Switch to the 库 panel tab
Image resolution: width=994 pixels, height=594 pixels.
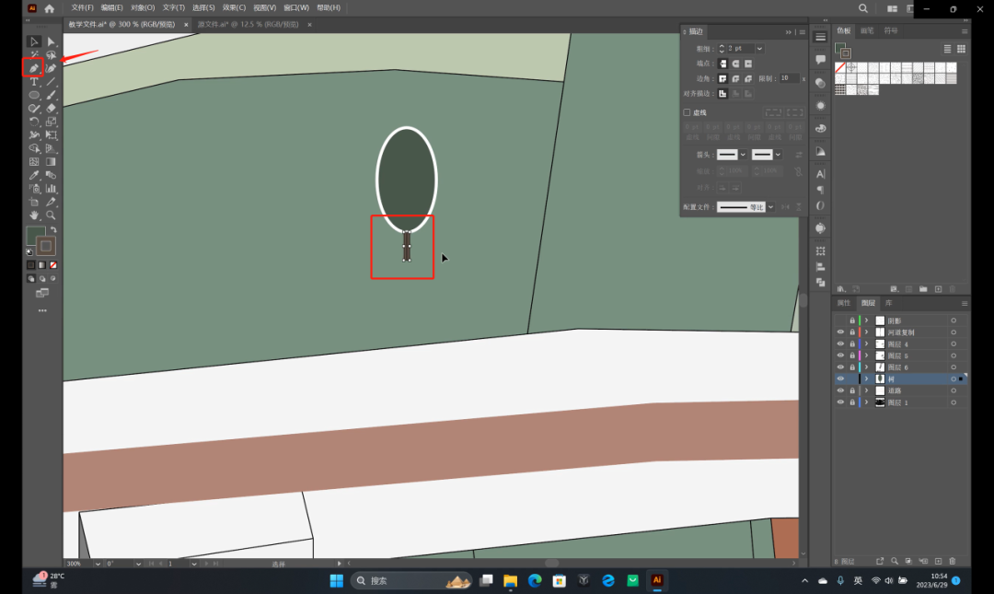tap(889, 303)
